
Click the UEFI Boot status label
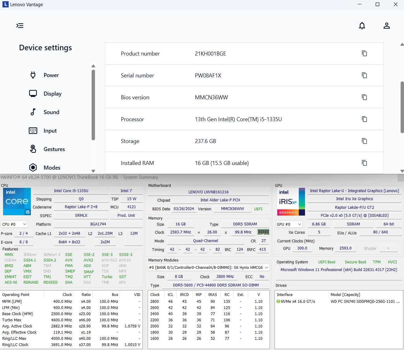click(327, 262)
